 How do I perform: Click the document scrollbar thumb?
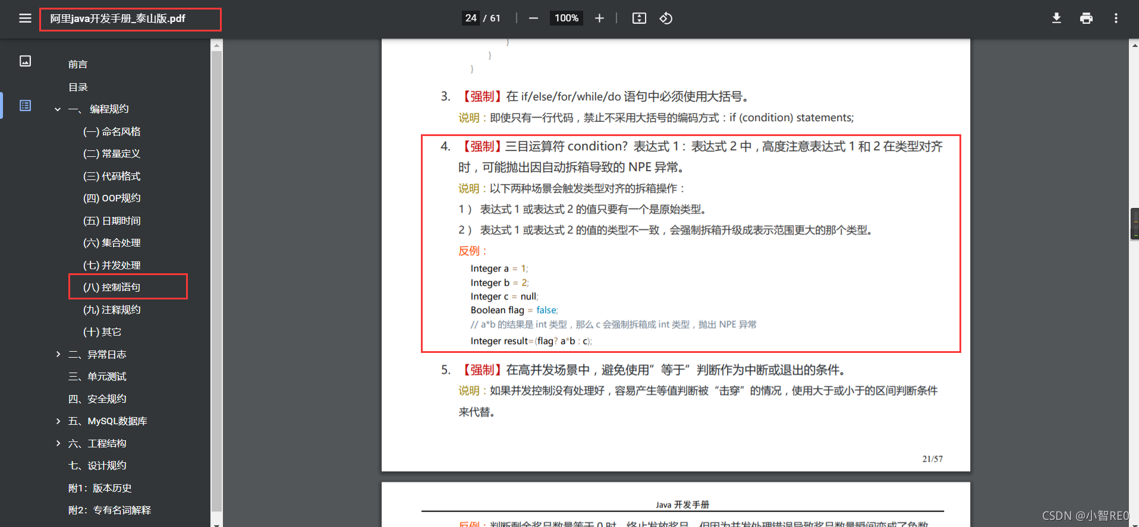point(1134,223)
